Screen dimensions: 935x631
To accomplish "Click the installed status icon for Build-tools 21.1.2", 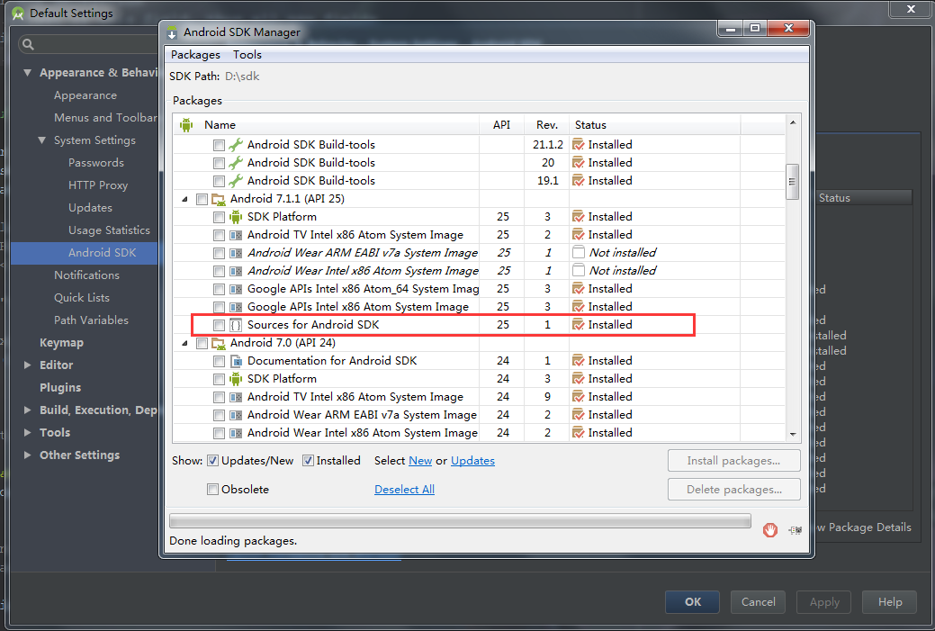I will (578, 144).
